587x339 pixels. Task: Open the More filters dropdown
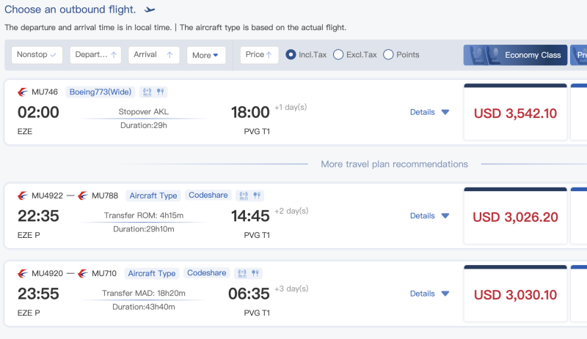pyautogui.click(x=205, y=55)
